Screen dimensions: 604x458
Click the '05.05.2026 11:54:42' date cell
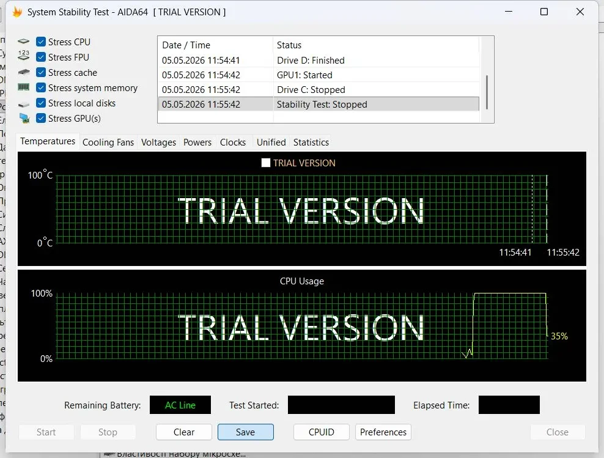coord(201,75)
